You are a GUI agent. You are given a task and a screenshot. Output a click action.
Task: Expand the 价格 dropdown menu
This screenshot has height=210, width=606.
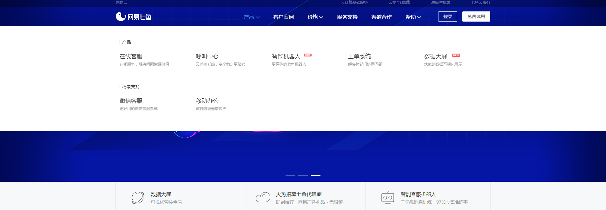(x=315, y=17)
